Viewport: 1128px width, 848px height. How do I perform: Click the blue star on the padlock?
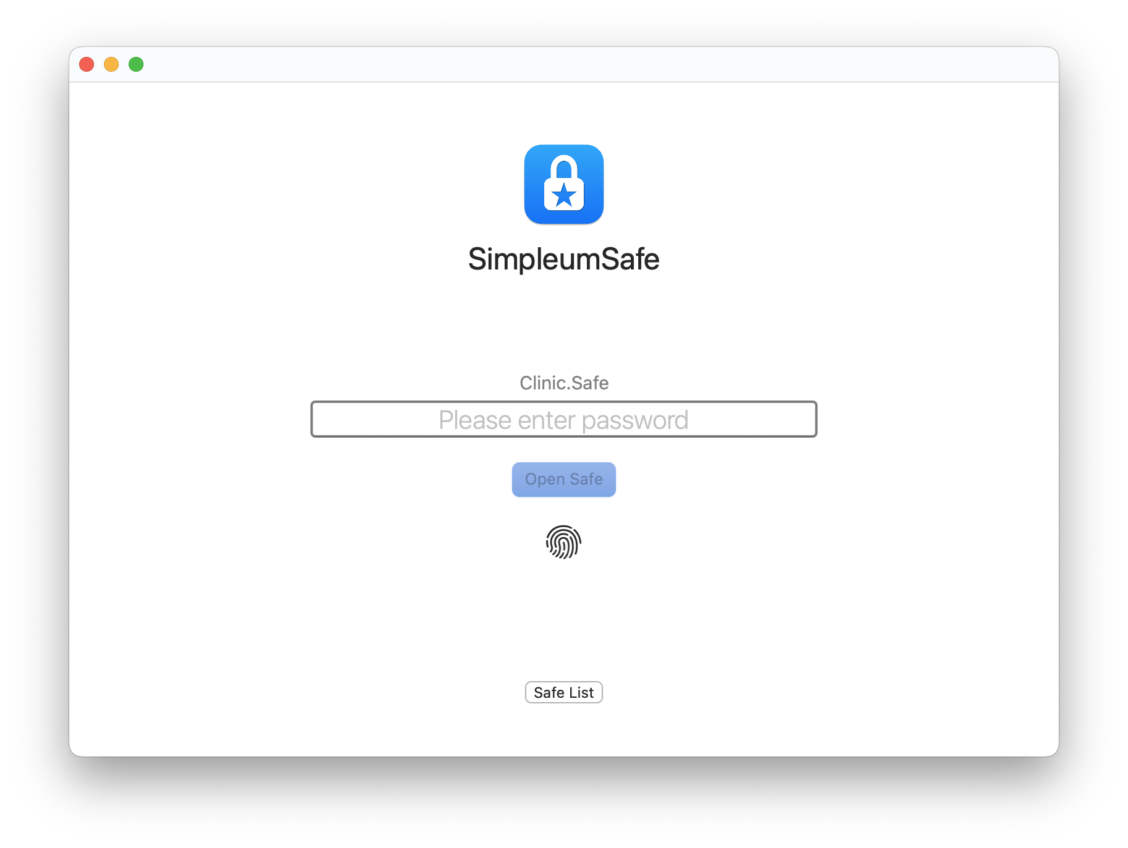click(x=563, y=195)
